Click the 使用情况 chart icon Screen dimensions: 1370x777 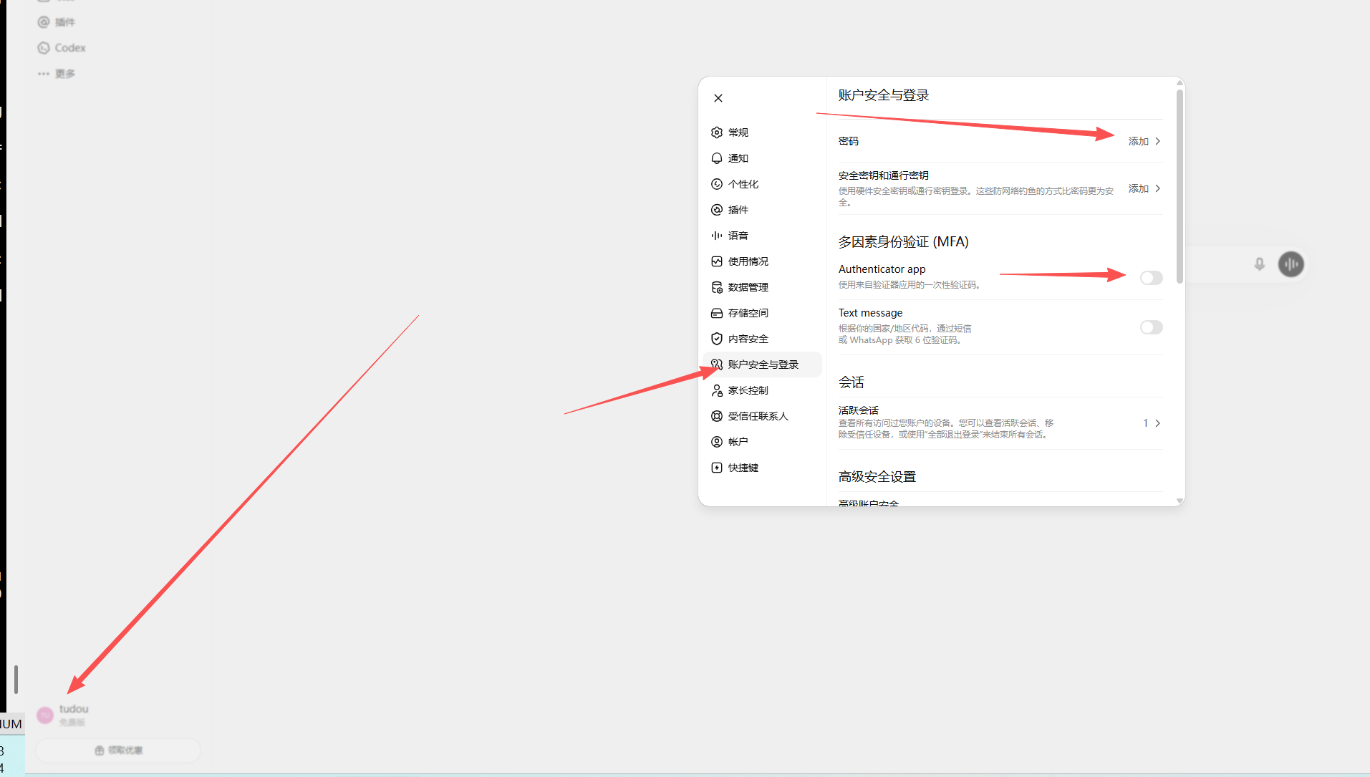click(x=717, y=261)
